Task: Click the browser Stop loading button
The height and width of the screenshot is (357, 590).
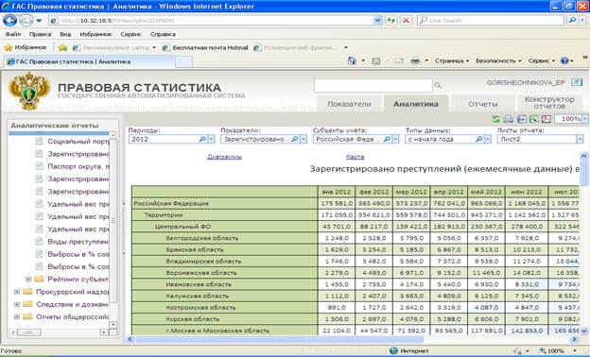Action: 406,20
